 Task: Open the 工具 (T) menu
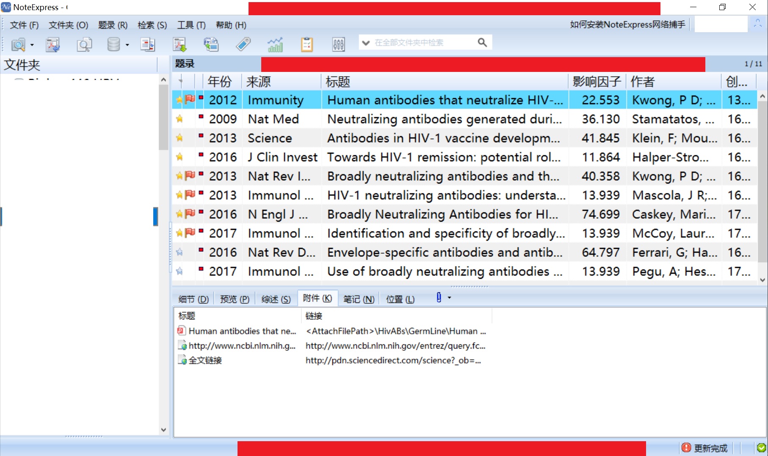[x=191, y=25]
